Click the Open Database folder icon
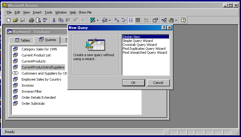Viewport: 241px width, 137px height. coord(15,20)
